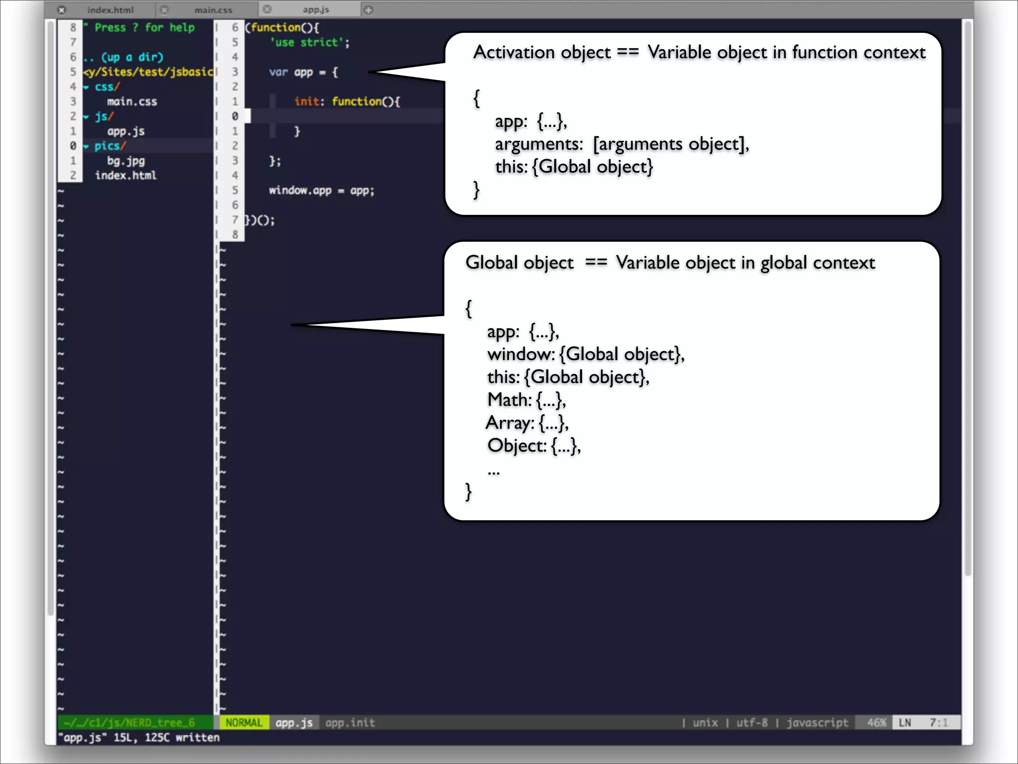
Task: Click the NORMAL mode indicator
Action: point(244,722)
